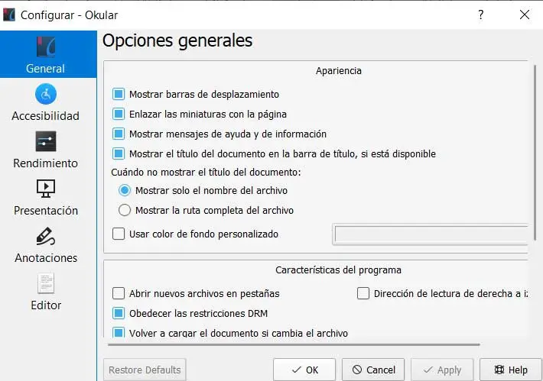The width and height of the screenshot is (543, 381).
Task: Uncheck Mostrar barras de desplazamiento
Action: tap(119, 94)
